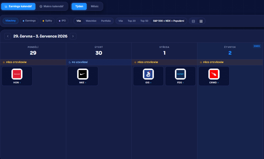Go to the previous week arrow
The width and height of the screenshot is (264, 159).
[x=7, y=36]
